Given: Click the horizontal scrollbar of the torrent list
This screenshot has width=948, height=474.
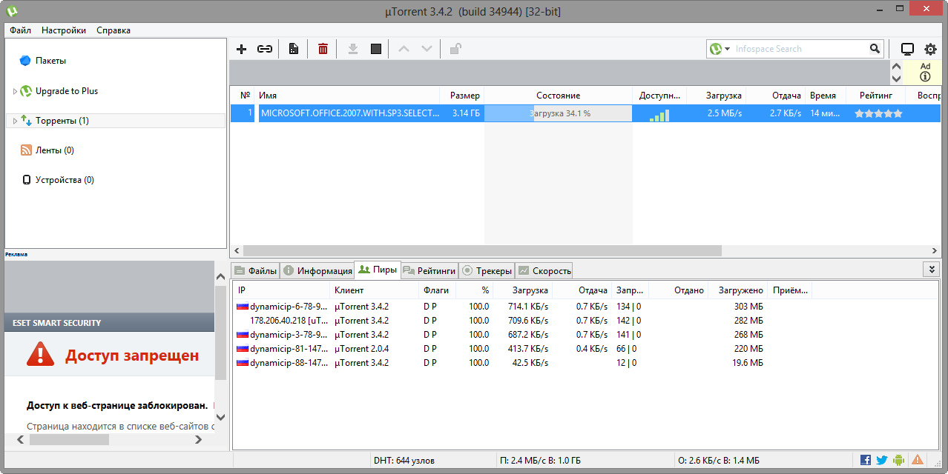Looking at the screenshot, I should coord(482,251).
